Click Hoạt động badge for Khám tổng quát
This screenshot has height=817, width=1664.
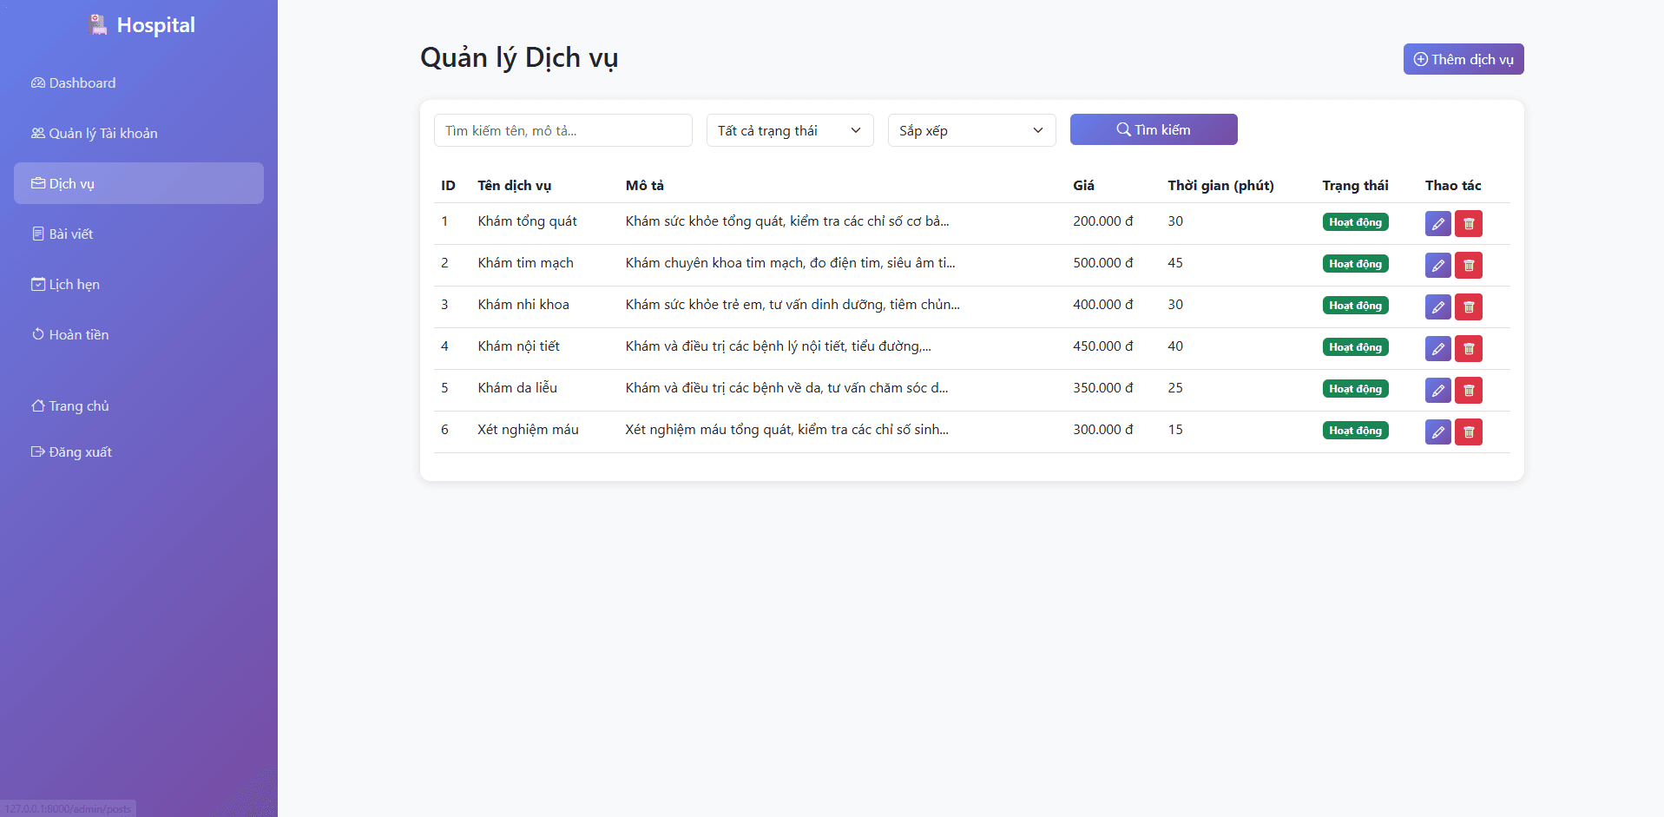pyautogui.click(x=1355, y=222)
